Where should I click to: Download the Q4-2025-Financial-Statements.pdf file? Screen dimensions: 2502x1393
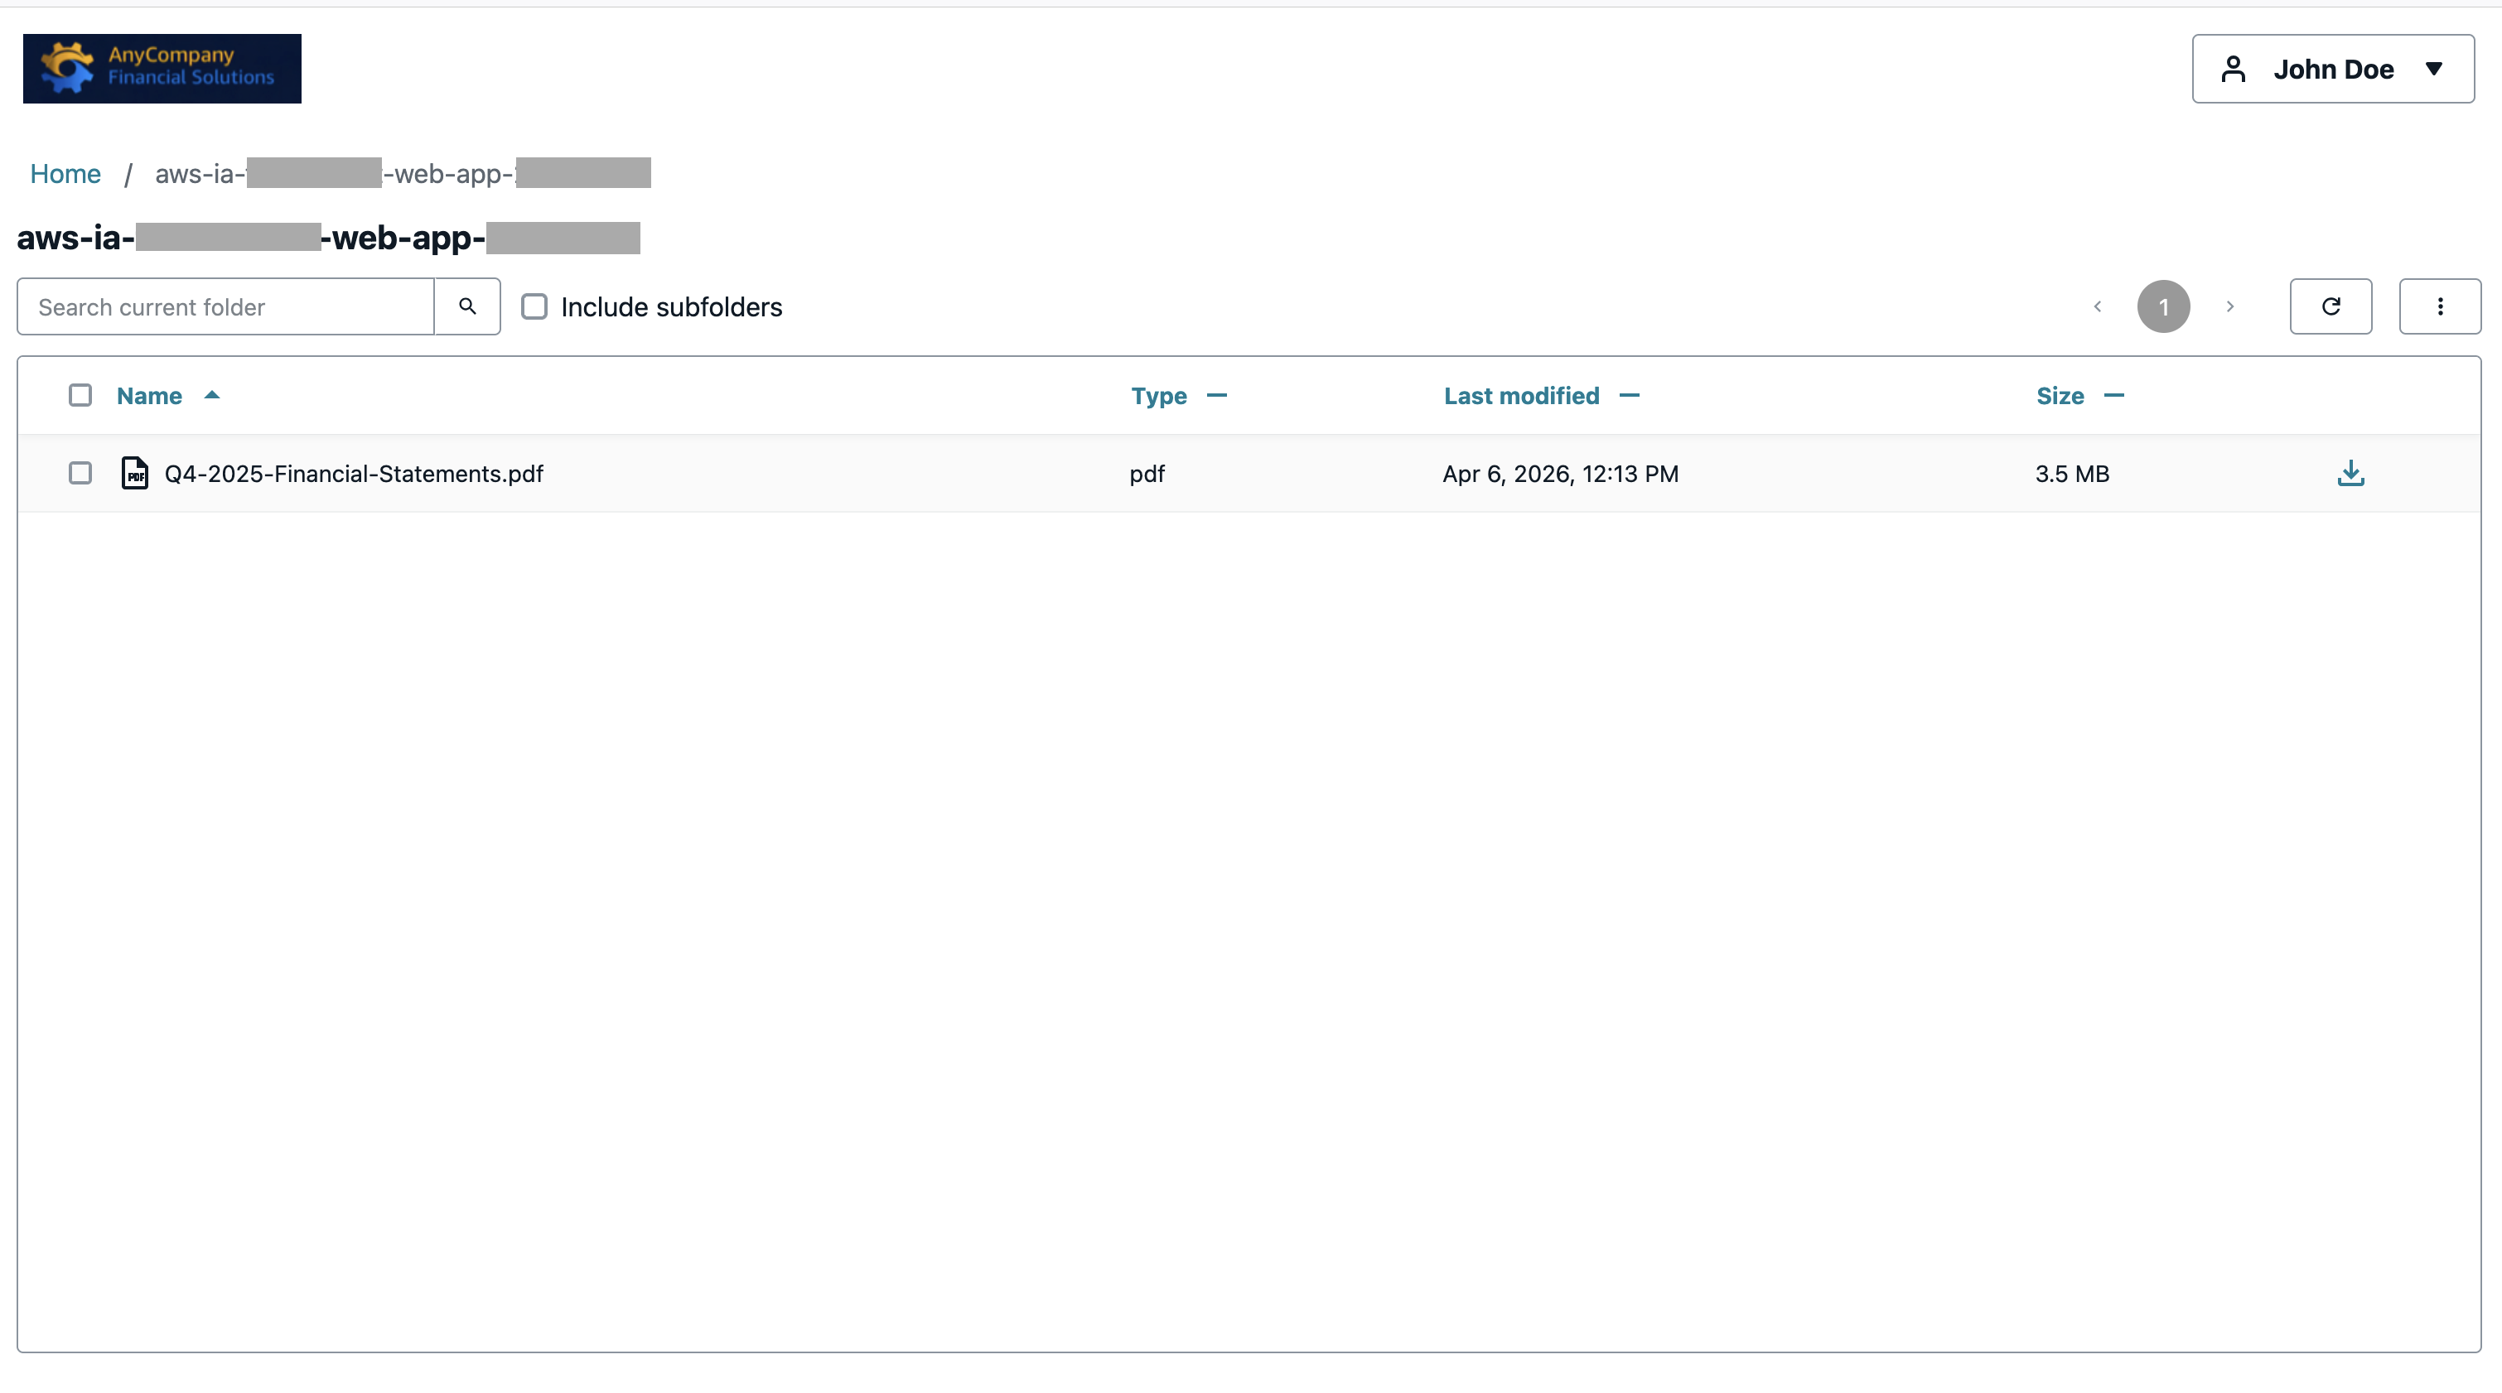[x=2350, y=473]
